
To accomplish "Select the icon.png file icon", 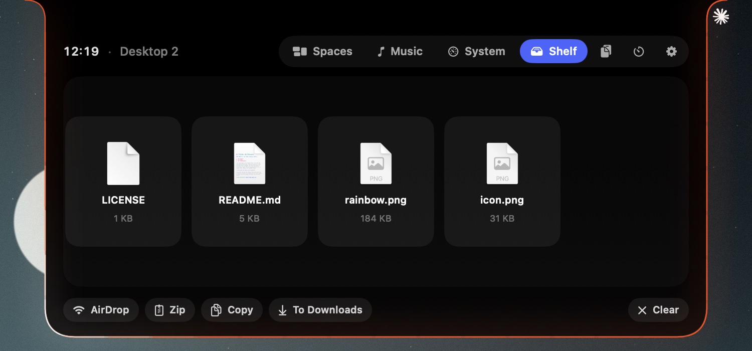I will 502,163.
